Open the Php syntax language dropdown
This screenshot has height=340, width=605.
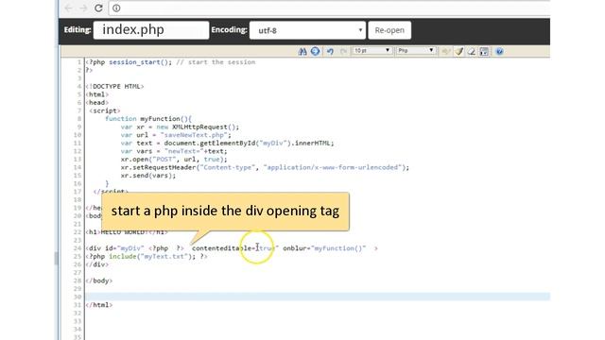point(416,50)
